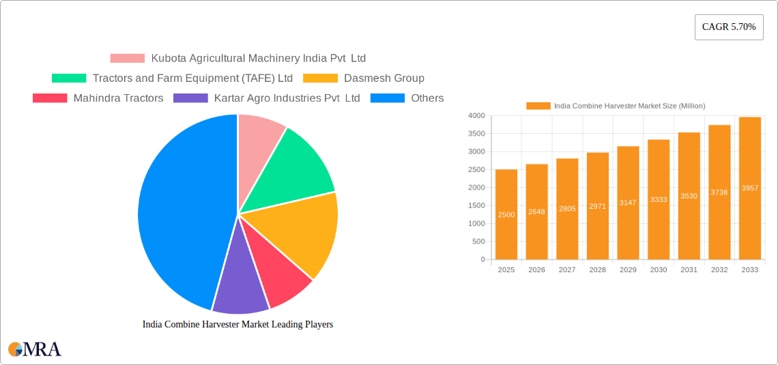This screenshot has height=365, width=778.
Task: Click the 2032 bar labeled 3738
Action: [719, 192]
